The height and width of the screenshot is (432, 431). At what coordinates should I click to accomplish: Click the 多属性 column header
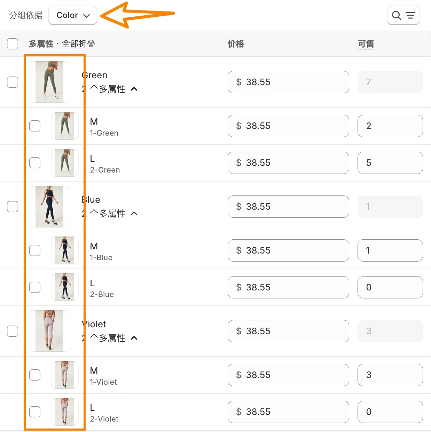(x=41, y=44)
